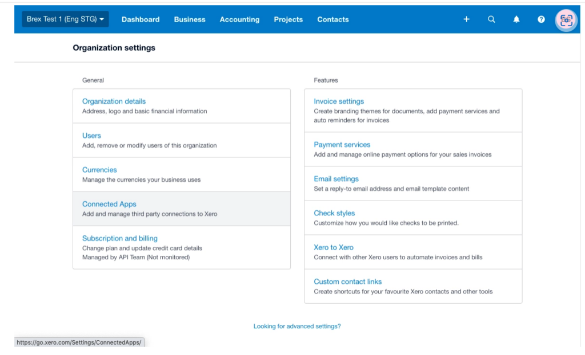This screenshot has width=585, height=355.
Task: Select Connected Apps
Action: click(109, 203)
